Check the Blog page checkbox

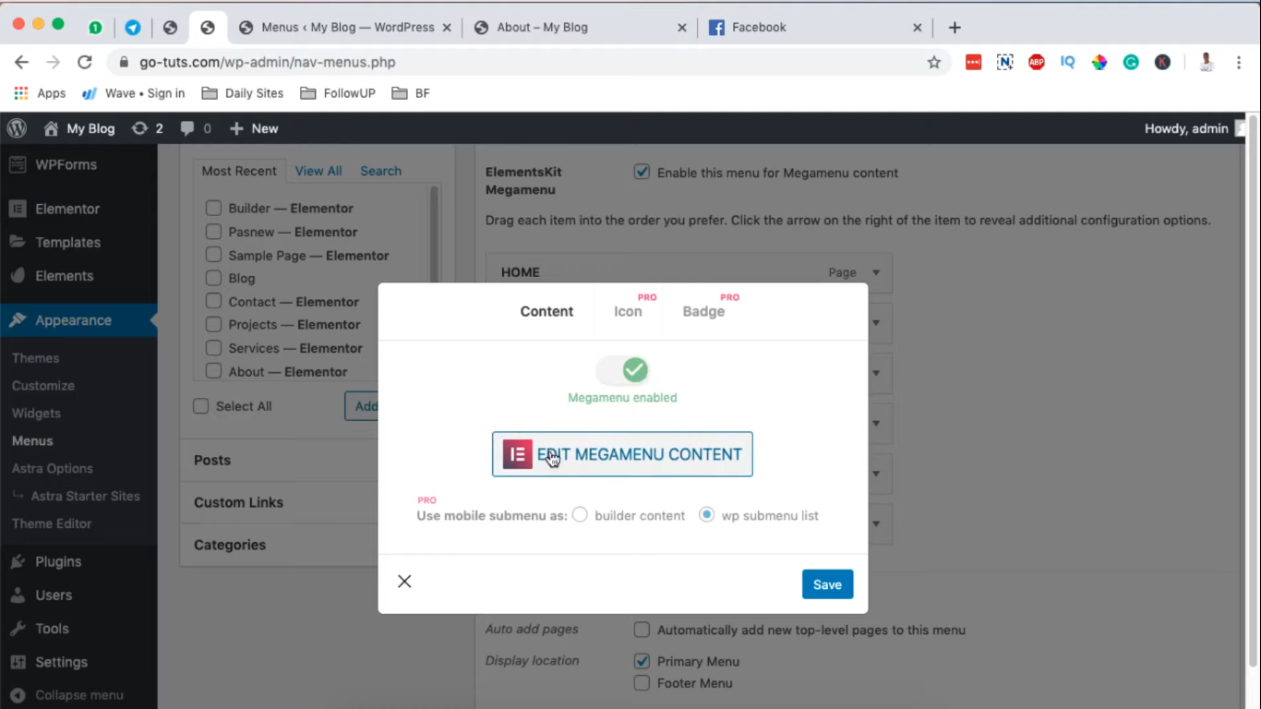click(213, 278)
